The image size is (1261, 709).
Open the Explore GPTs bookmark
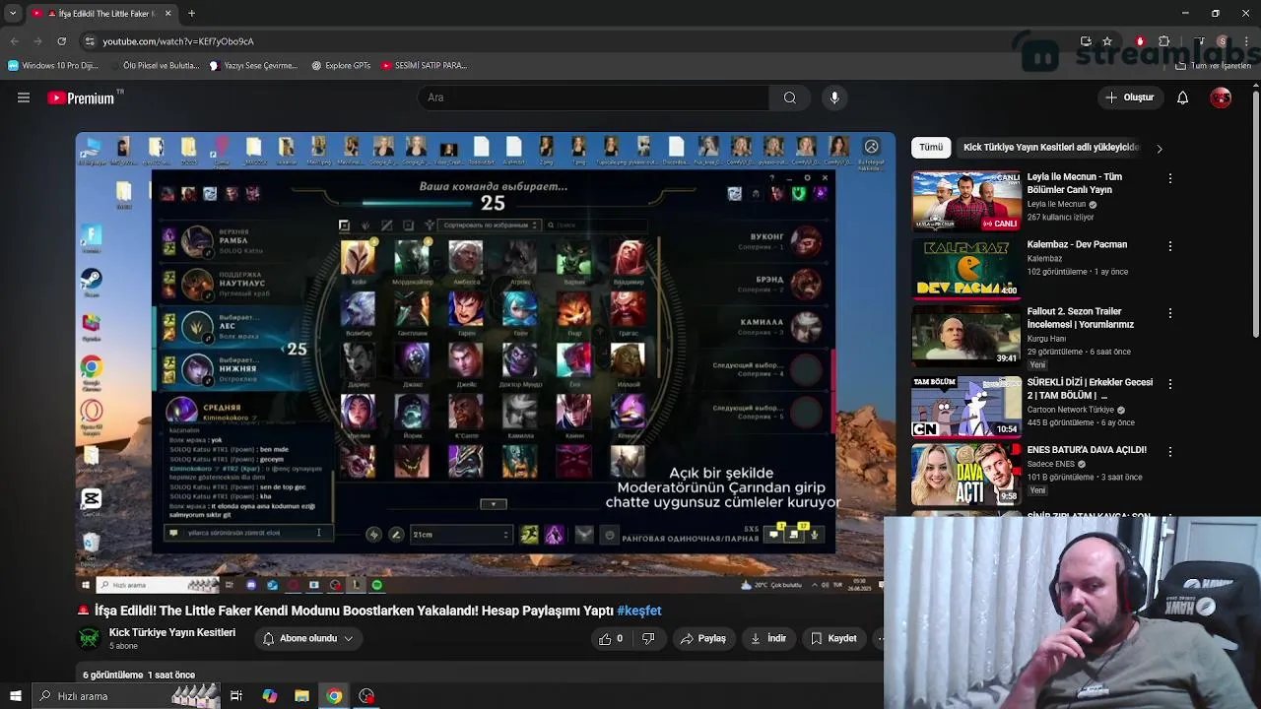click(341, 66)
